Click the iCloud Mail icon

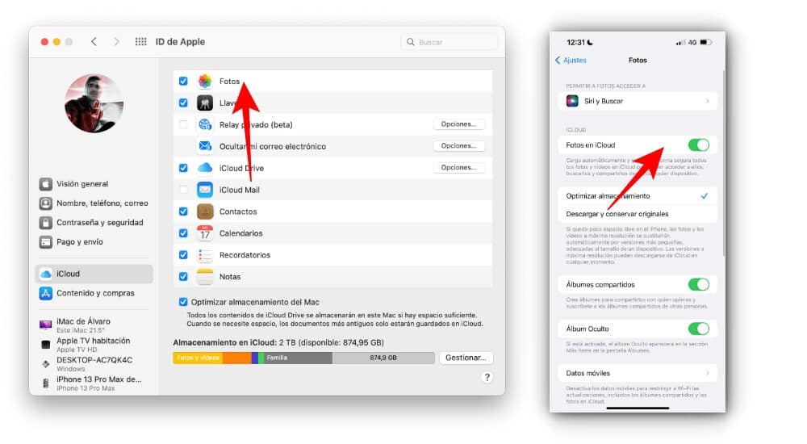click(x=205, y=190)
